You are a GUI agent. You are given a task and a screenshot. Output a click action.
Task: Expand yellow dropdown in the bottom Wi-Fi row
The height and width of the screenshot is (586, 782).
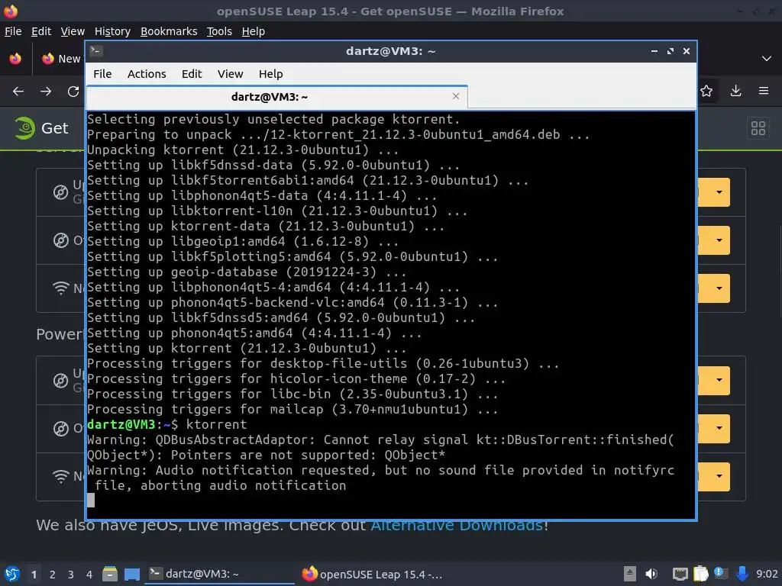click(x=719, y=476)
